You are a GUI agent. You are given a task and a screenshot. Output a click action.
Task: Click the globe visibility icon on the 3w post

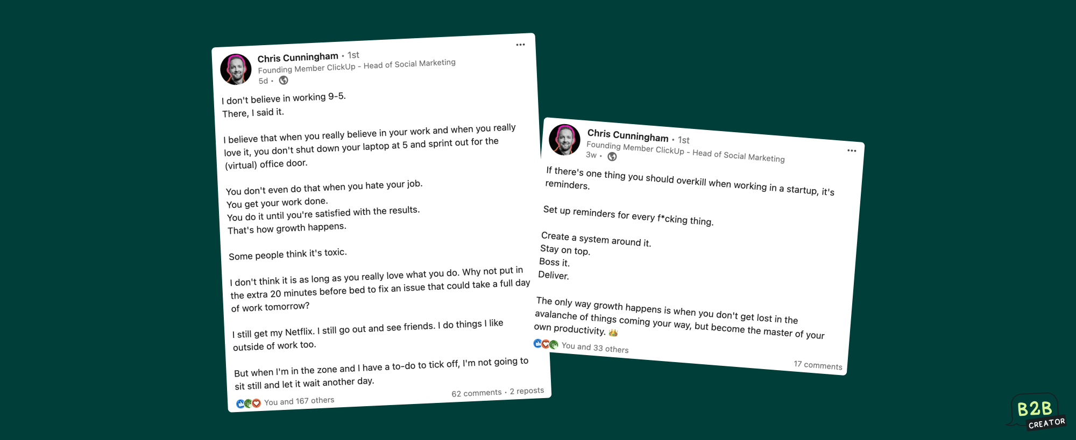coord(612,156)
